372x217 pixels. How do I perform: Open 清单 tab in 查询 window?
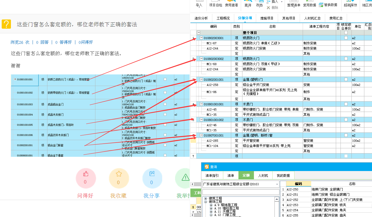click(x=231, y=175)
